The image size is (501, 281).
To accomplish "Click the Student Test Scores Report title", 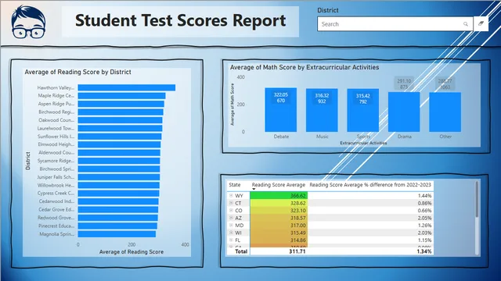I will (x=181, y=21).
